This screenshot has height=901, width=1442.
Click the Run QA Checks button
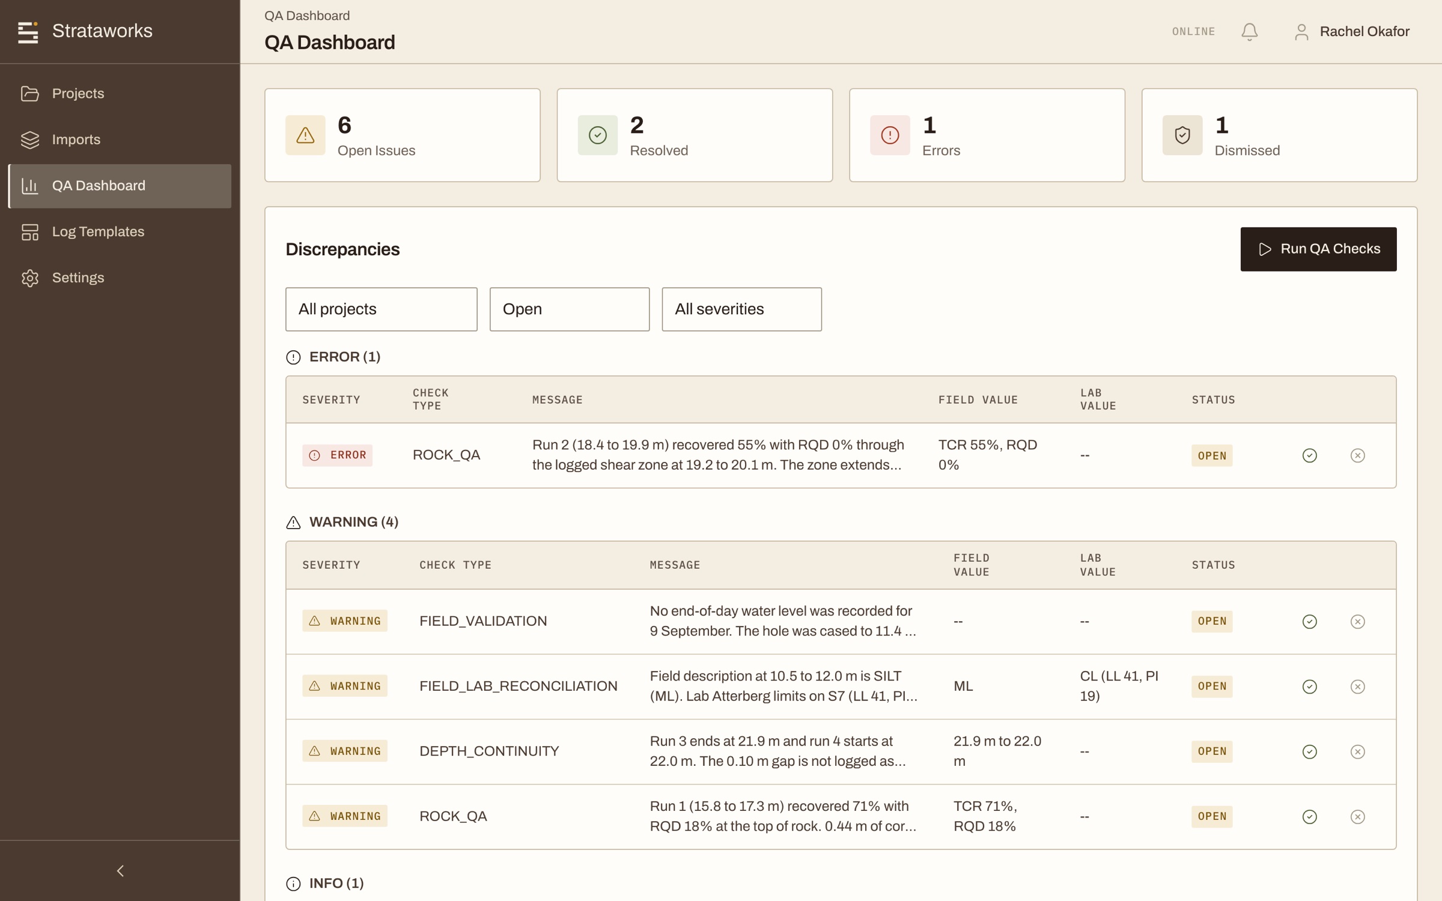click(x=1318, y=249)
